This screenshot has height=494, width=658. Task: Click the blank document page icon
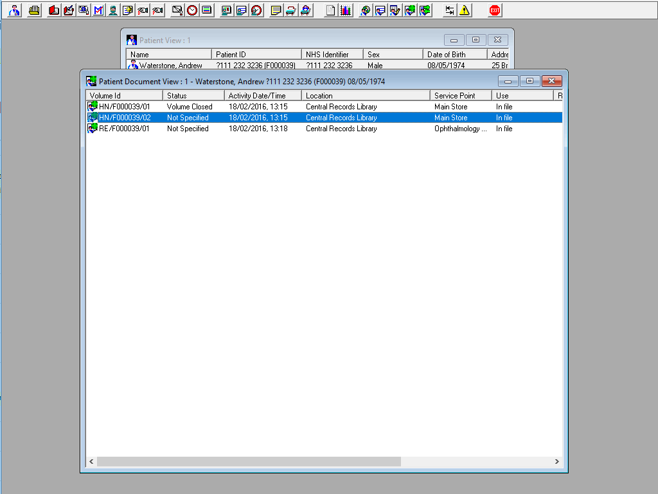(331, 10)
